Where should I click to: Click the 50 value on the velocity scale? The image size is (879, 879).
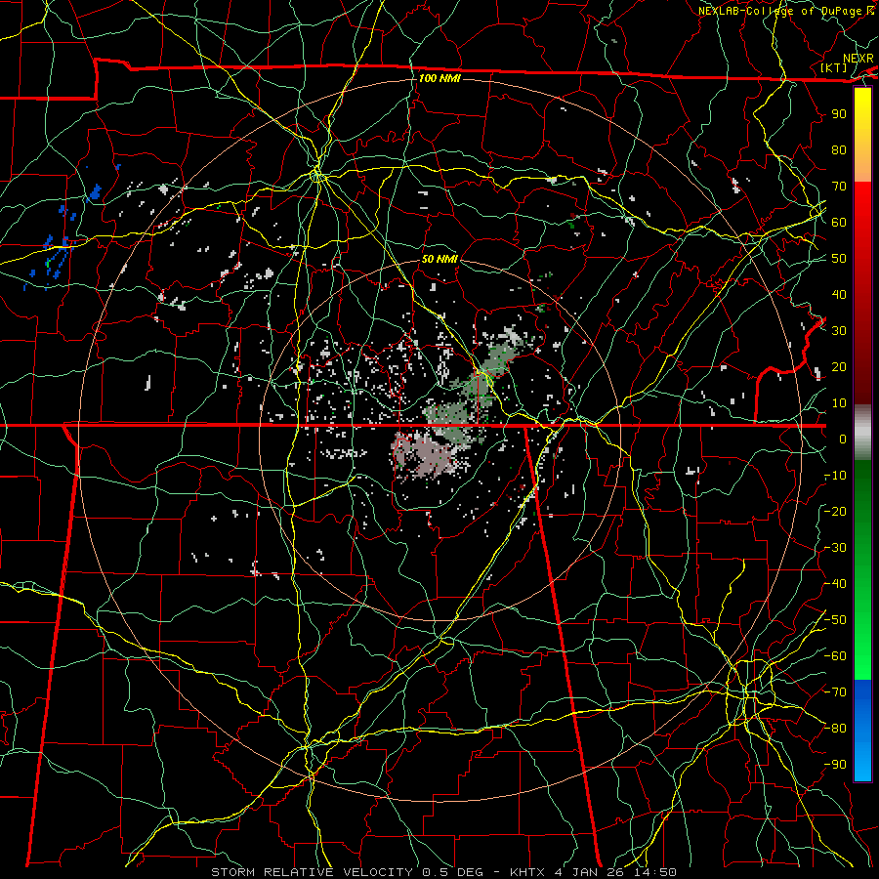(x=839, y=259)
